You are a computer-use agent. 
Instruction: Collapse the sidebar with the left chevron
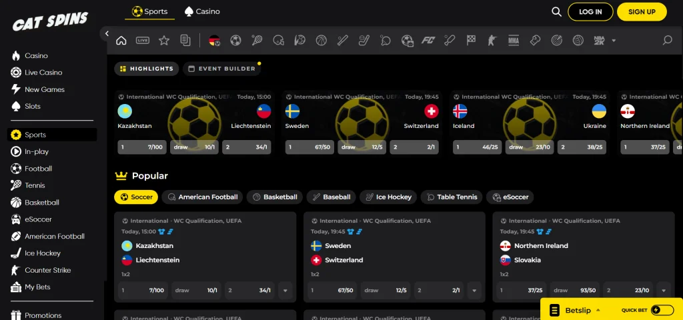point(107,33)
